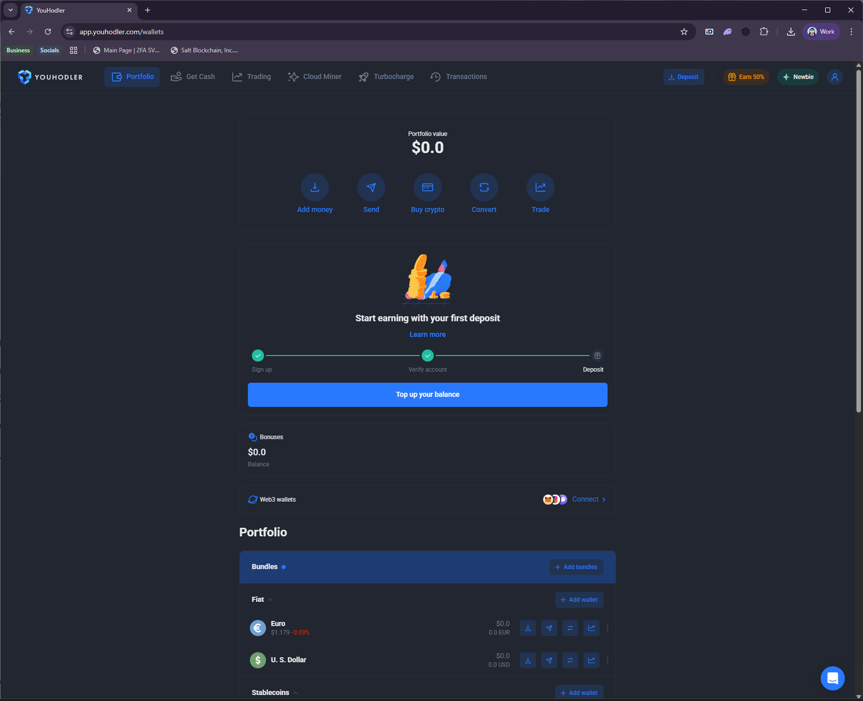Viewport: 863px width, 701px height.
Task: Click the Connect link for Web3 wallets
Action: (585, 499)
